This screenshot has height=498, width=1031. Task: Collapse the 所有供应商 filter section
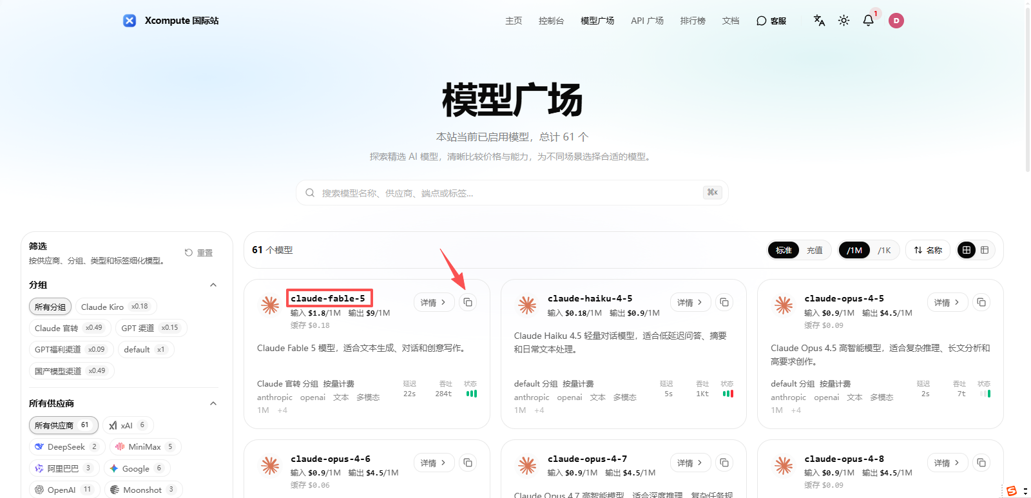click(213, 403)
